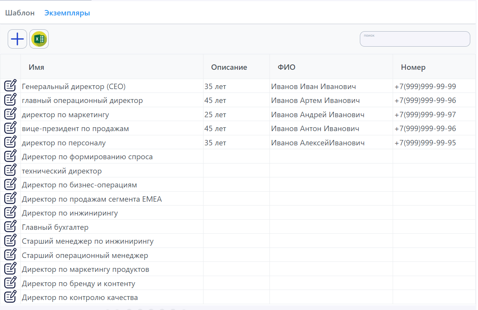Open editor for технический директор
This screenshot has height=310, width=478.
10,170
